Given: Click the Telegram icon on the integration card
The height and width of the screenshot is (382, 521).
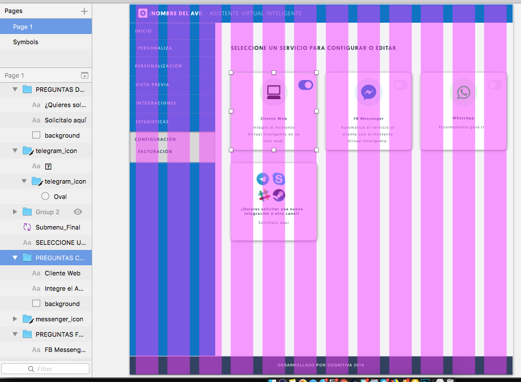Looking at the screenshot, I should point(263,179).
